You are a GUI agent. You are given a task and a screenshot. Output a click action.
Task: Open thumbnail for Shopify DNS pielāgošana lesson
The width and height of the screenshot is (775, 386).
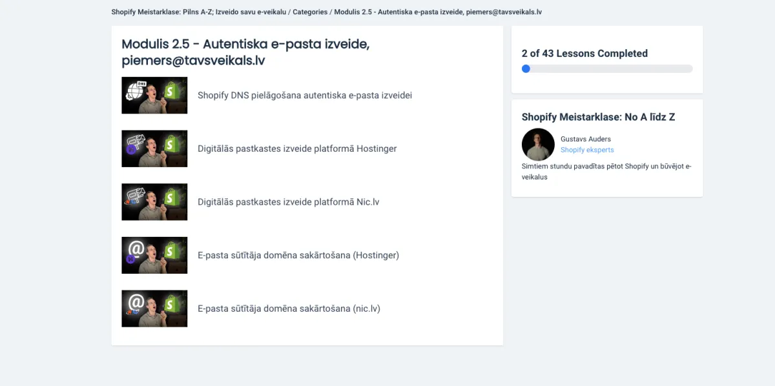(x=154, y=96)
